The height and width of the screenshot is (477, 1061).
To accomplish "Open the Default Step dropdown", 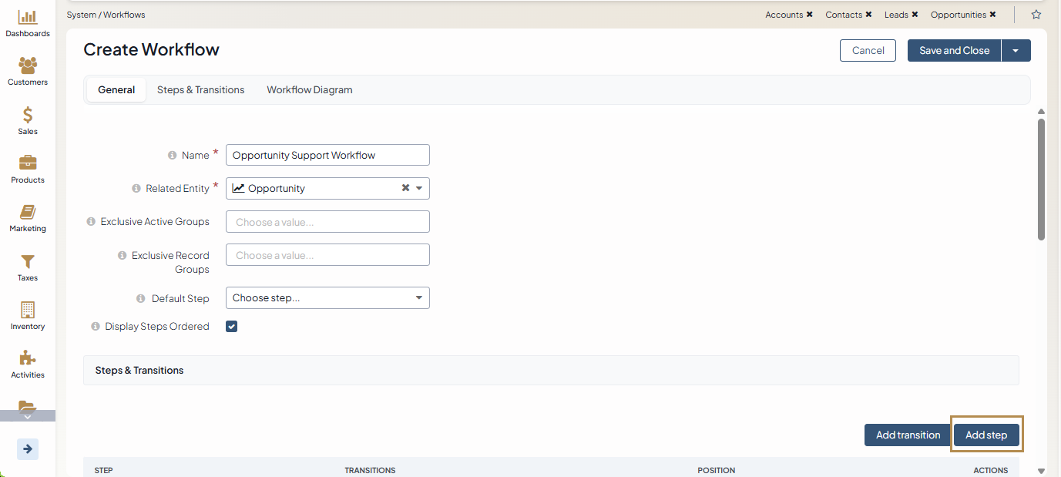I will 327,298.
